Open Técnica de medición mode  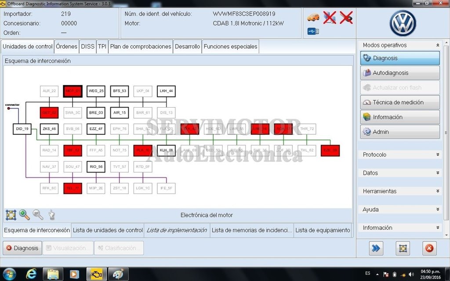pos(400,102)
